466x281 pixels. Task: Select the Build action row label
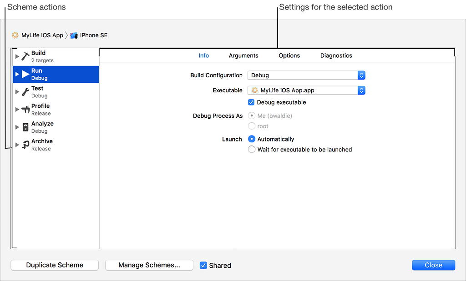[38, 53]
